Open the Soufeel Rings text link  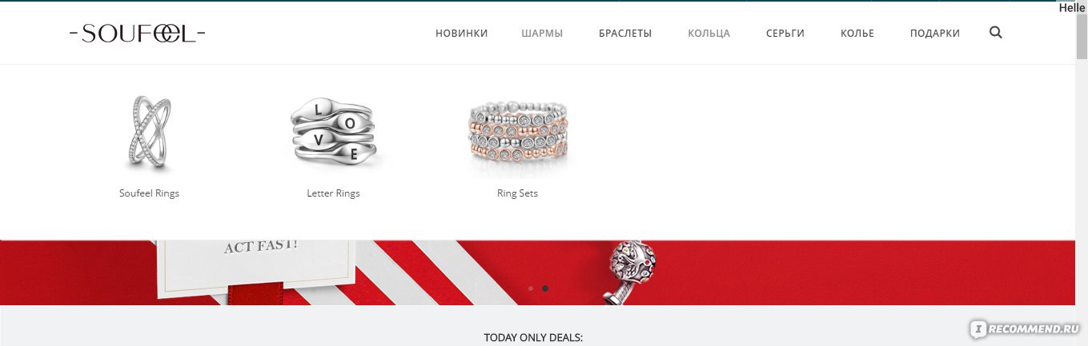[149, 193]
